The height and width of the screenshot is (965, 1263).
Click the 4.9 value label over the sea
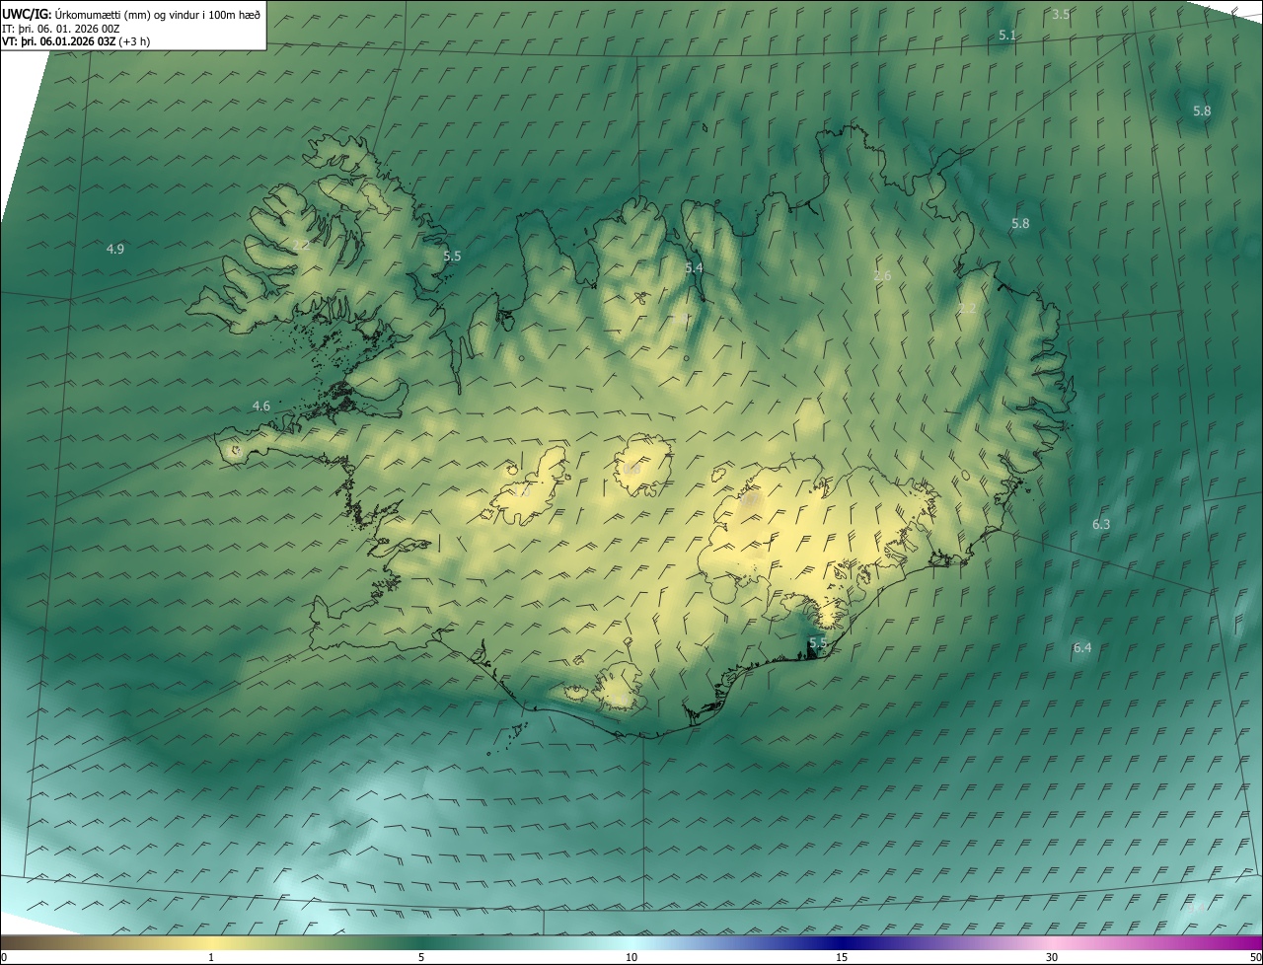(x=115, y=249)
